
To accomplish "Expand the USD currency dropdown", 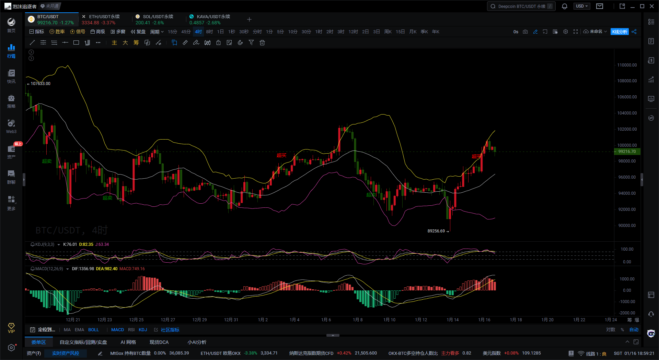I will (582, 6).
